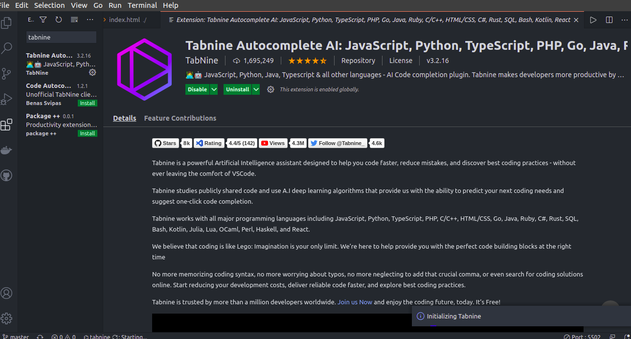The height and width of the screenshot is (339, 631).
Task: Install the Code Autocomplete extension
Action: [88, 103]
